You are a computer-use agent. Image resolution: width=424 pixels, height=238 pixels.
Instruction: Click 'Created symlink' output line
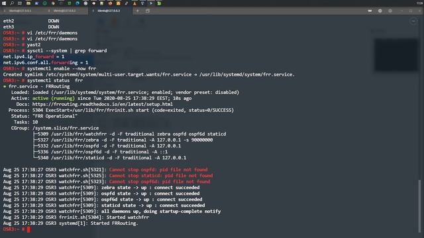(148, 75)
